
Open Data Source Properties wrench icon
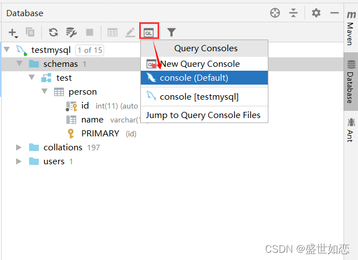click(71, 32)
